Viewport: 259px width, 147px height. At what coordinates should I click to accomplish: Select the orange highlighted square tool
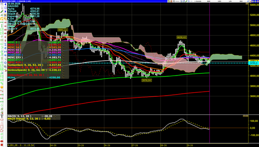click(2, 19)
